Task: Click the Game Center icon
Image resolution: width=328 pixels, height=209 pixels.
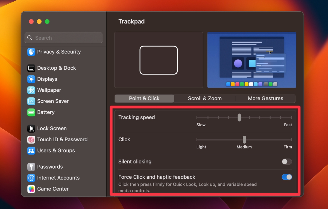Action: (31, 189)
